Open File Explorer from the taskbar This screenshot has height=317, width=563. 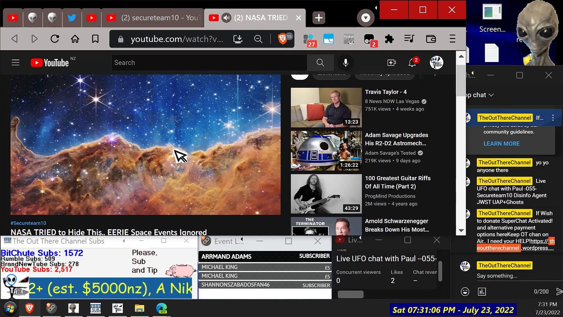pyautogui.click(x=139, y=308)
